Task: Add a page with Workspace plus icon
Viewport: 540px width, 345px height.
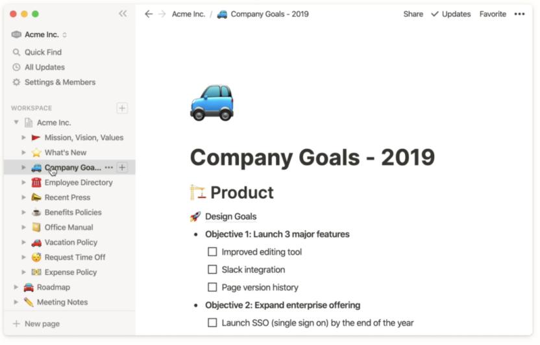Action: pos(122,108)
